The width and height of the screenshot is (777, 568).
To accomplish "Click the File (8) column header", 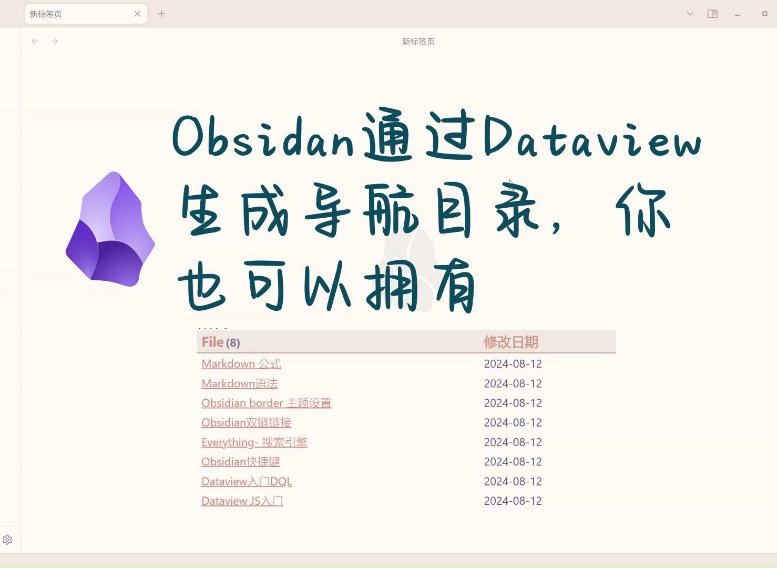I will pos(221,342).
